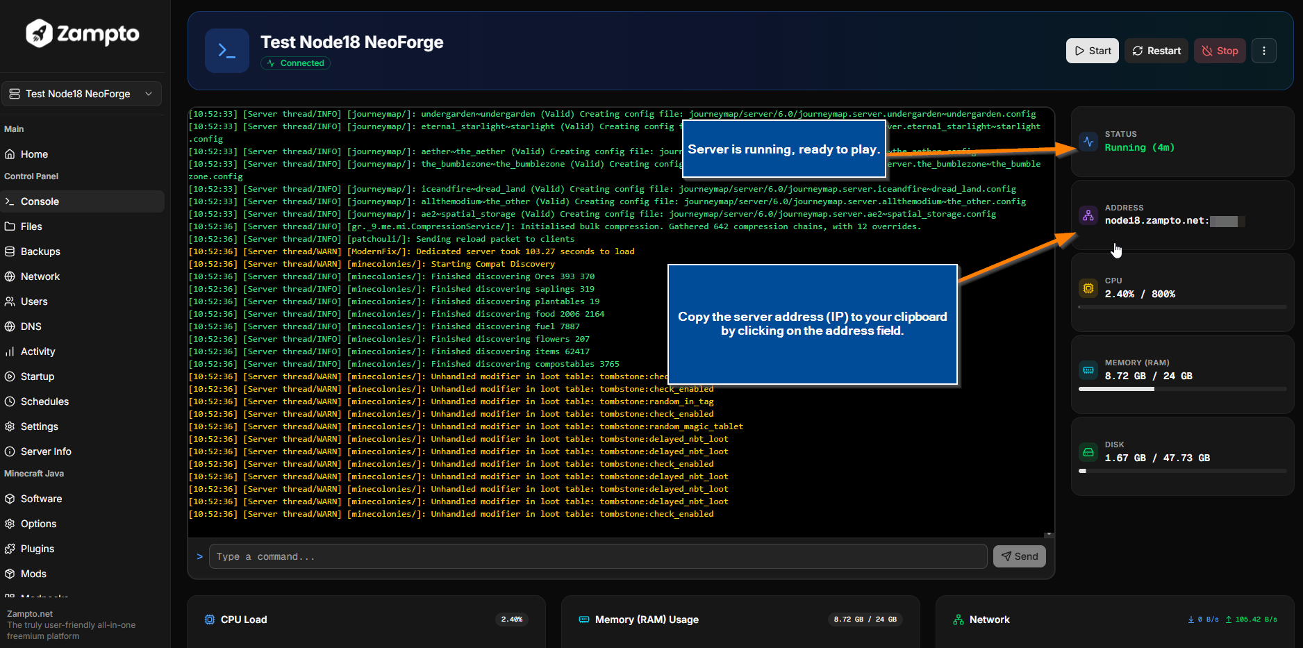
Task: Go to Files in sidebar
Action: (x=82, y=226)
